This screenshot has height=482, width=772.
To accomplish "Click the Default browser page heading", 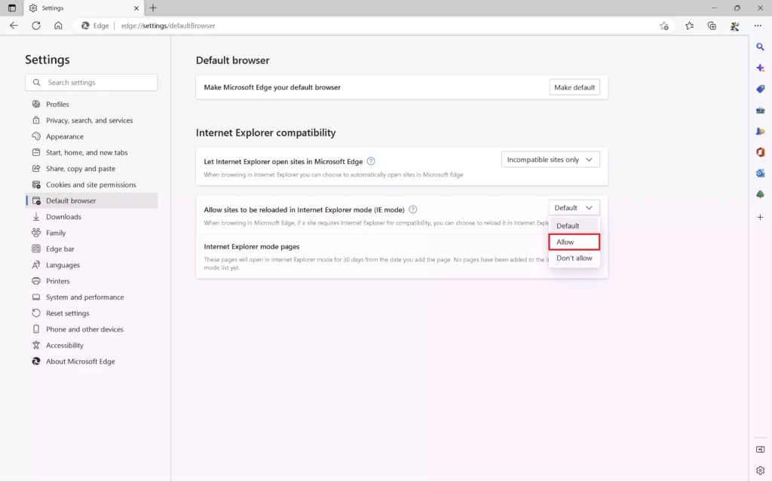I will tap(233, 60).
